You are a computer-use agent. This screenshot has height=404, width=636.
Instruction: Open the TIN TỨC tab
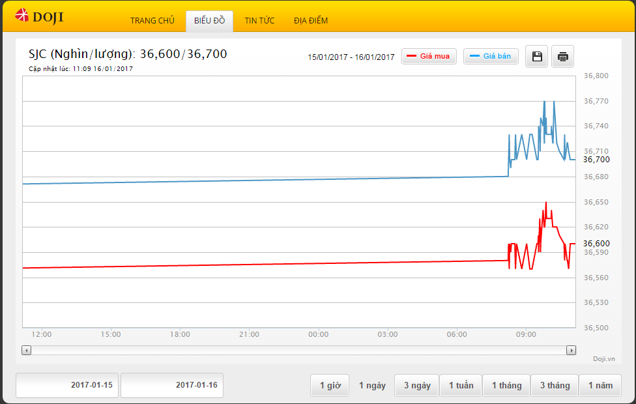259,21
